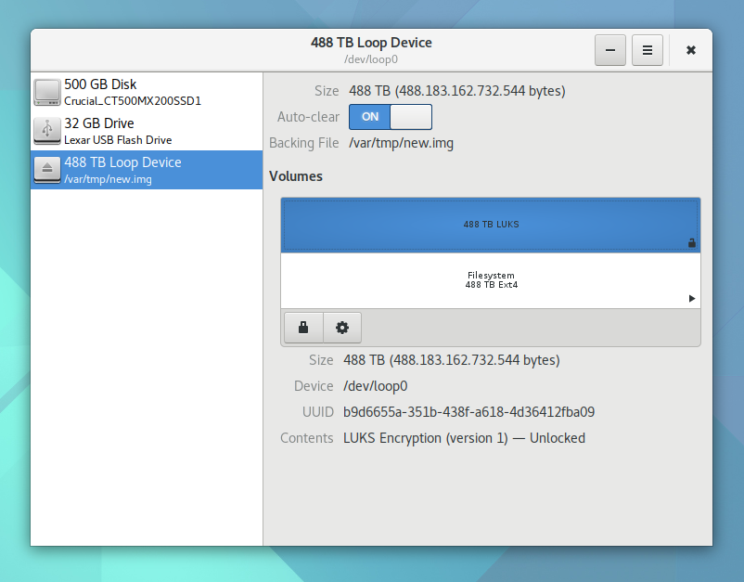Screen dimensions: 744x582
Task: Lock the encrypted partition with padlock button
Action: pos(303,328)
